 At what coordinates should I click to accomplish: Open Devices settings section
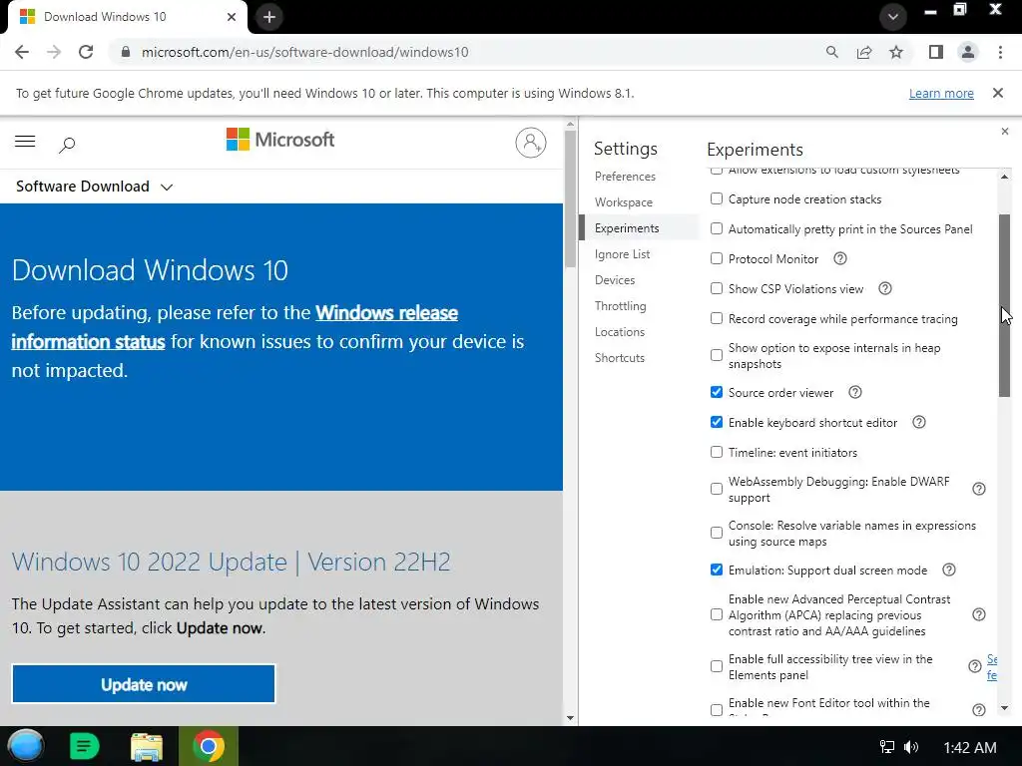tap(615, 280)
